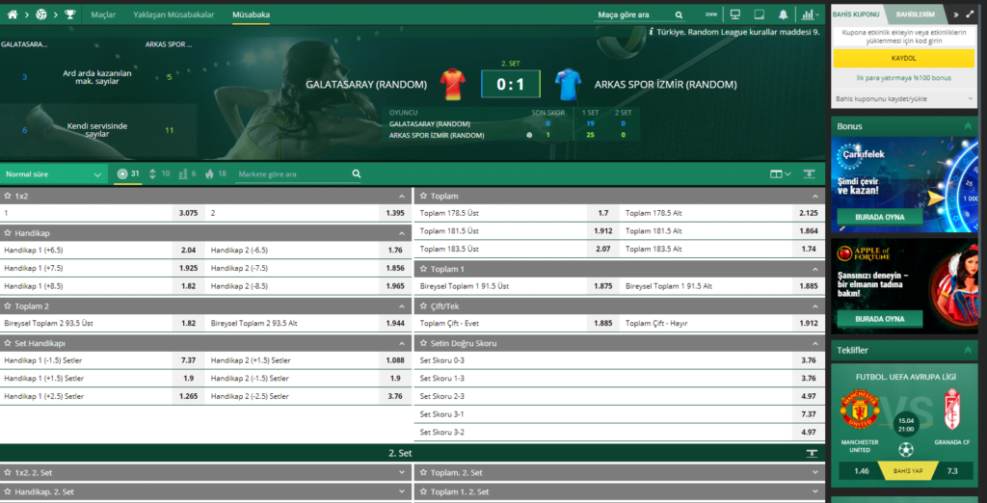Open bet slip in fullscreen arrows icon
The height and width of the screenshot is (503, 987).
970,13
